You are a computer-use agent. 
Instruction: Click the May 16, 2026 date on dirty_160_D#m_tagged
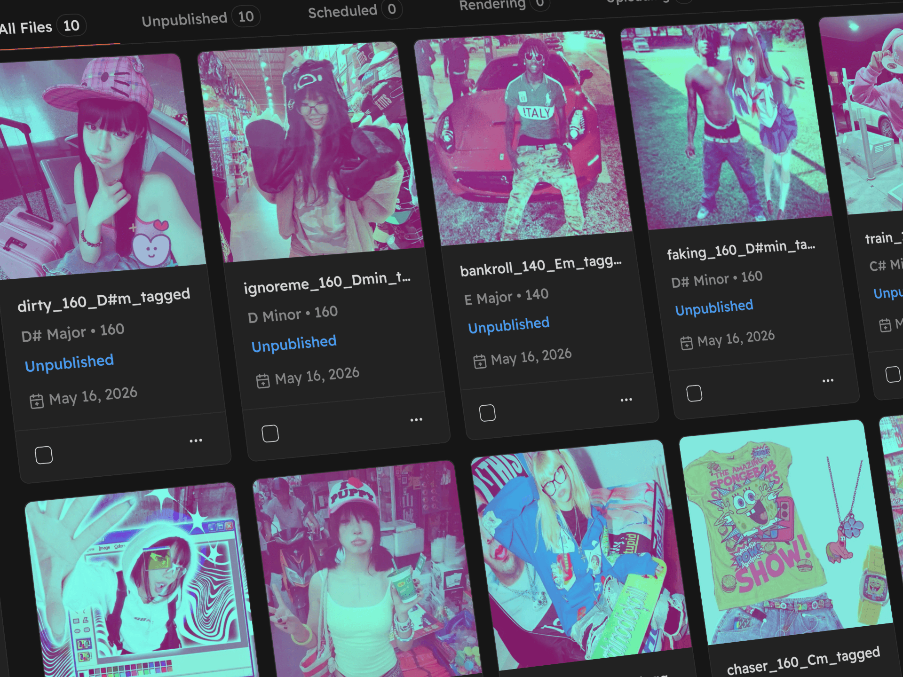coord(93,396)
